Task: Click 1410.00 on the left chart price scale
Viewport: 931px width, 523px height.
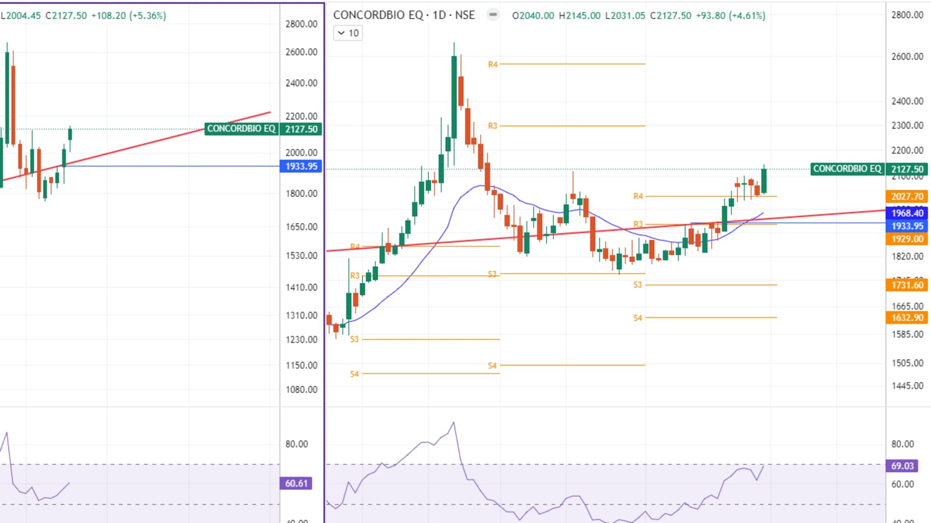Action: [301, 287]
